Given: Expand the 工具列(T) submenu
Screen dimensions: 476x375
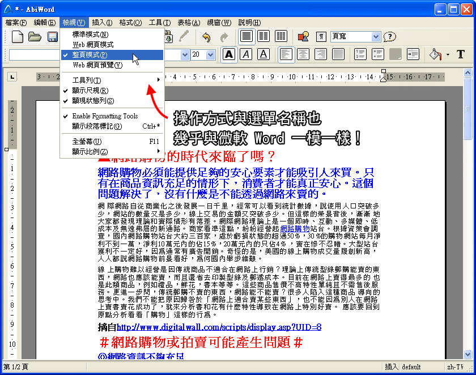Looking at the screenshot, I should tap(112, 80).
